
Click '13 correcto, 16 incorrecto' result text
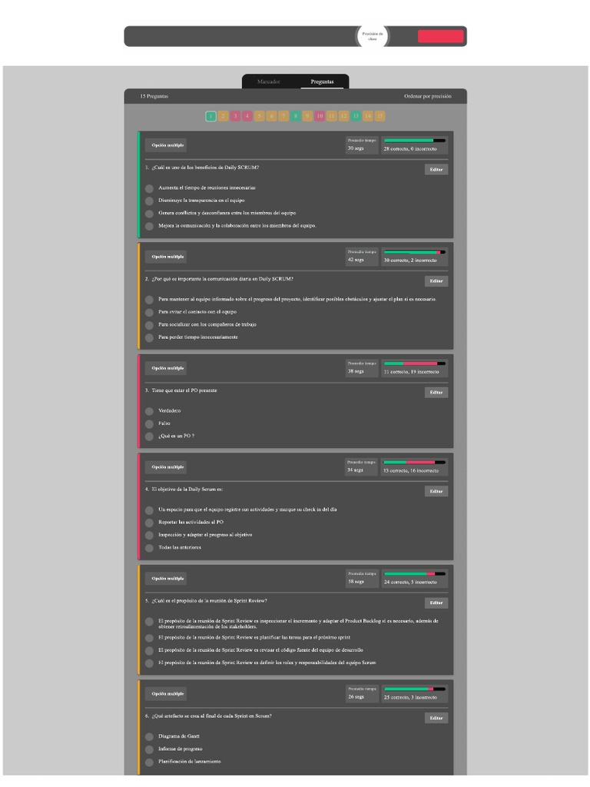pyautogui.click(x=411, y=471)
